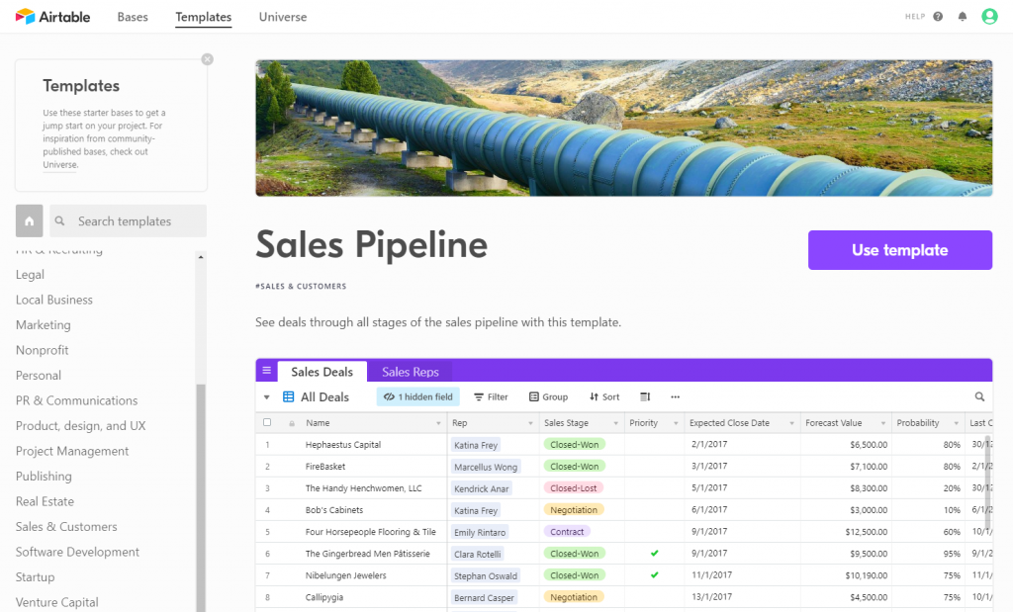The image size is (1013, 612).
Task: Toggle the select-all rows checkbox
Action: (267, 423)
